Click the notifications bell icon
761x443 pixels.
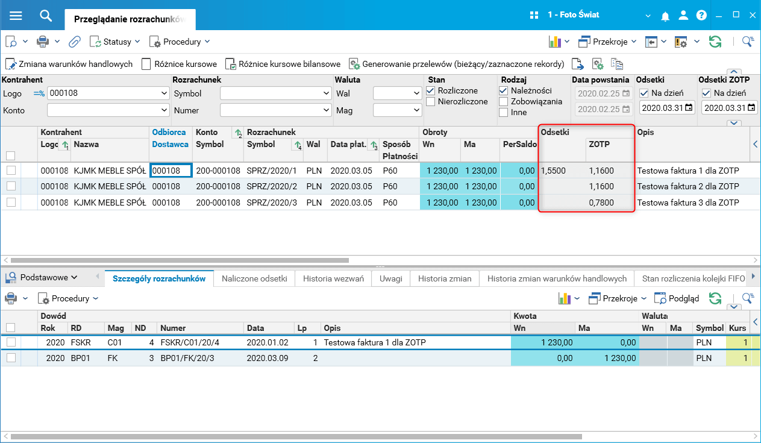coord(665,15)
